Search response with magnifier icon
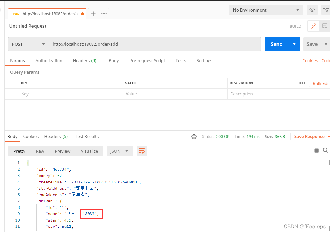The width and height of the screenshot is (330, 232). coord(325,150)
